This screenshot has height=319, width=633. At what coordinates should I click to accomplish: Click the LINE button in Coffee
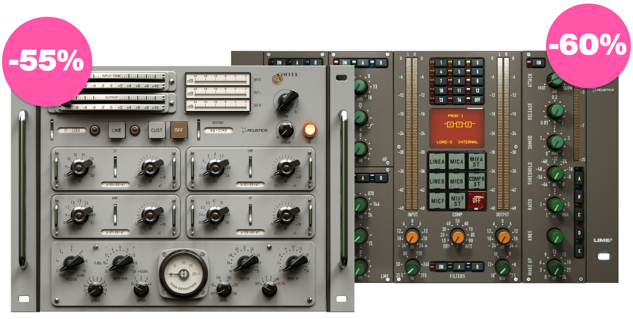[x=116, y=130]
